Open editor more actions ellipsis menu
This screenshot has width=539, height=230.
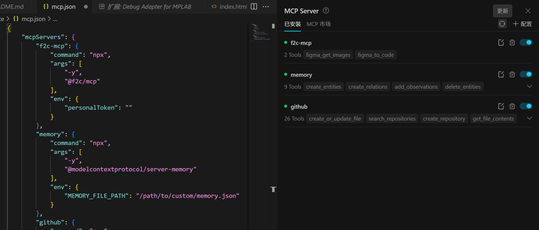[266, 6]
